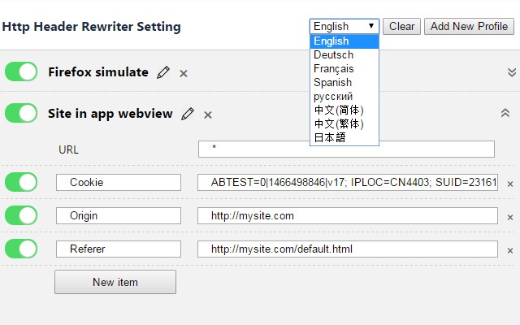Toggle the Firefox simulate profile switch
The width and height of the screenshot is (520, 325).
pyautogui.click(x=21, y=71)
